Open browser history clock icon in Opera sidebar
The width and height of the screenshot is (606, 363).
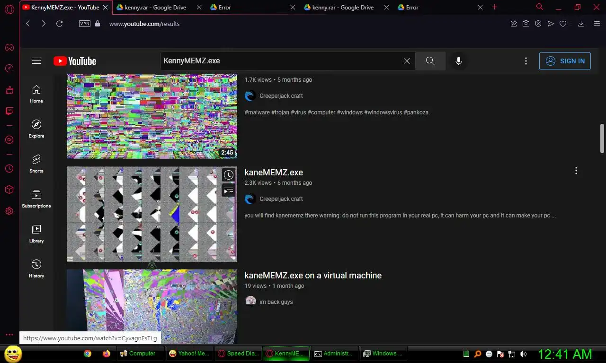click(9, 168)
